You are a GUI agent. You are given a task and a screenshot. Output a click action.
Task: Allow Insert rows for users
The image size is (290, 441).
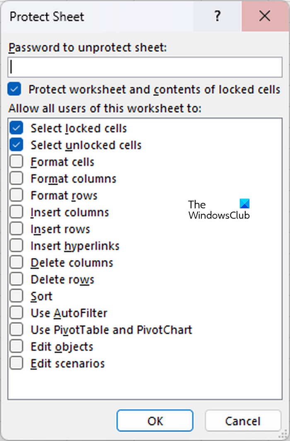click(16, 229)
